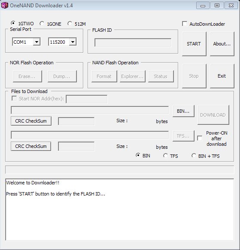Click the FLASH ID field
This screenshot has height=250, width=240.
pyautogui.click(x=133, y=42)
